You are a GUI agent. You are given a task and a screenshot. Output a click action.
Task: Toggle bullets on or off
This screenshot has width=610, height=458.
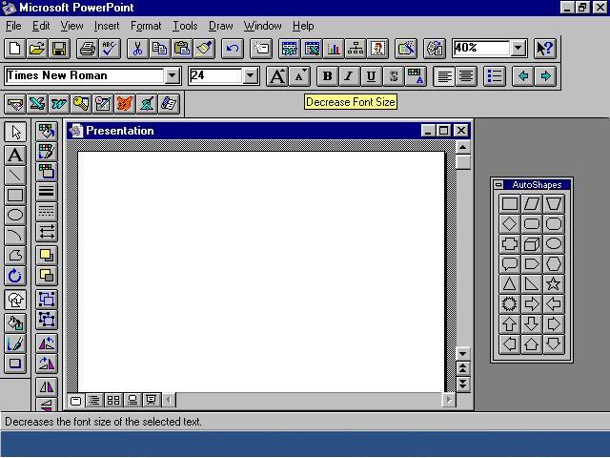[x=495, y=76]
